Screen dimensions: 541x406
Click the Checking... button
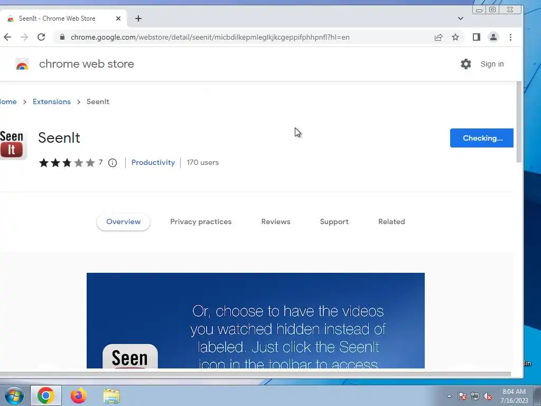(482, 138)
